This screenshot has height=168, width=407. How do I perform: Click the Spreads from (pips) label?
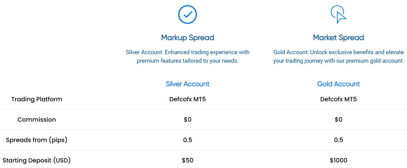click(x=37, y=140)
